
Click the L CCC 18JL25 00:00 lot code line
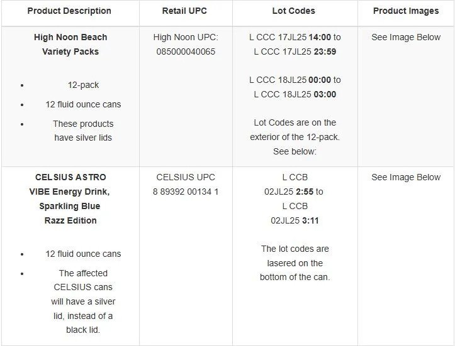(x=295, y=80)
